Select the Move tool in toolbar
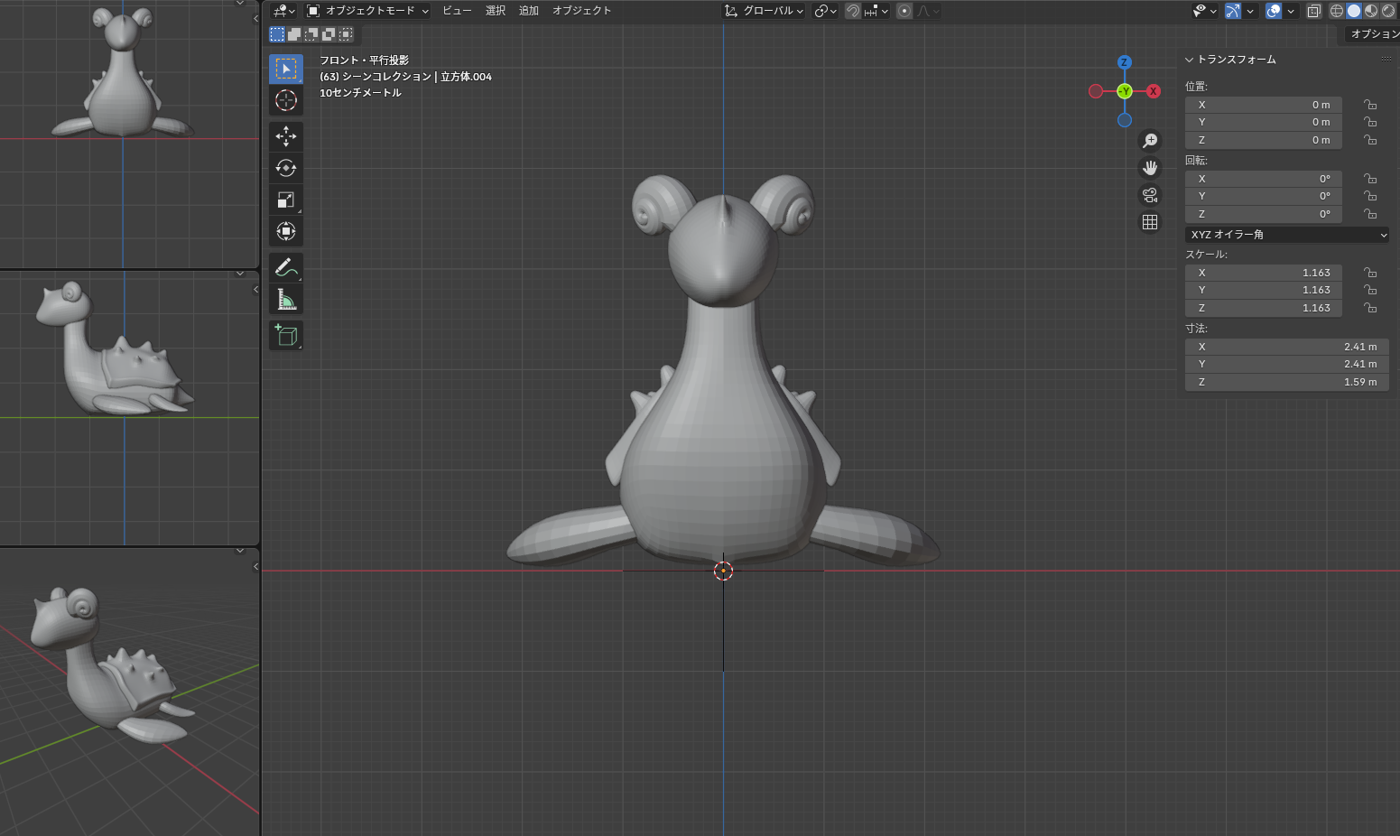This screenshot has height=836, width=1400. point(286,136)
